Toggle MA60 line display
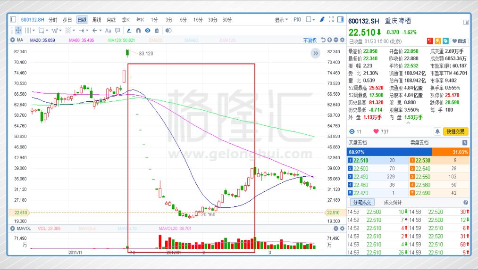This screenshot has height=270, width=478. (82, 40)
